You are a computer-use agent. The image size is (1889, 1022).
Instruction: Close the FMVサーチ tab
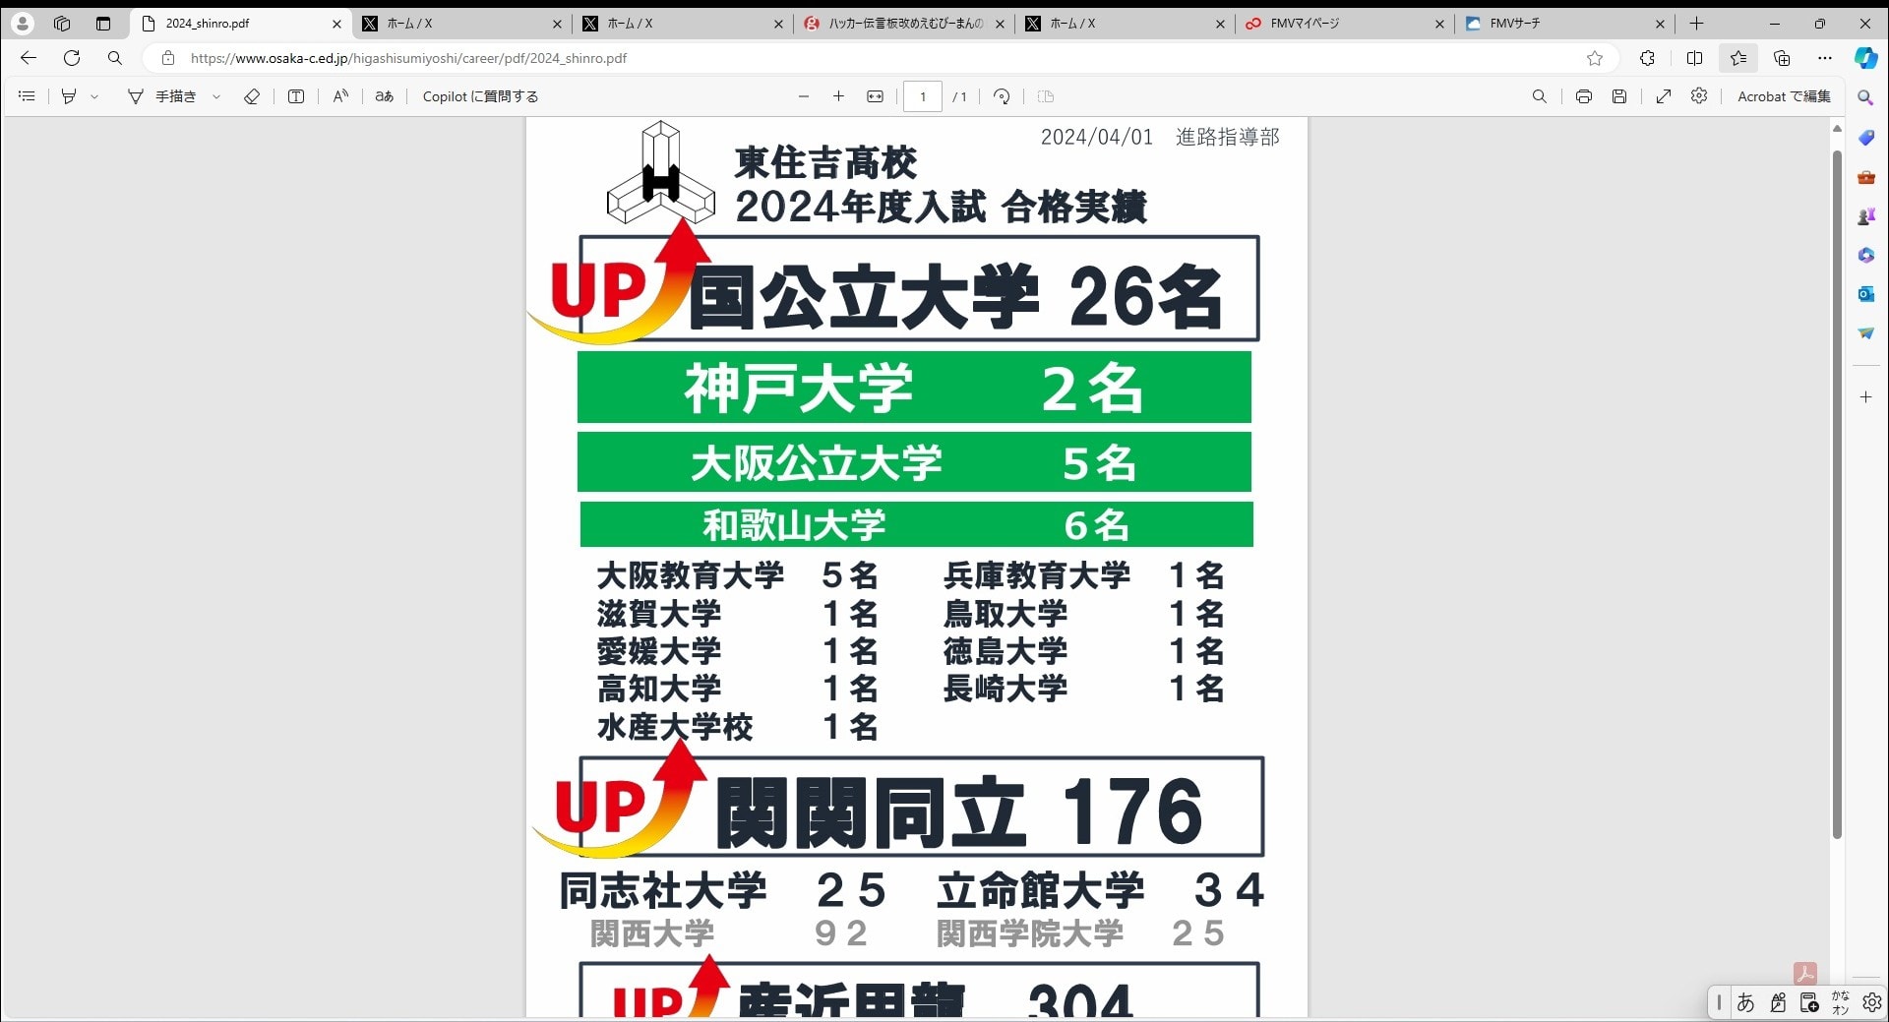(x=1660, y=24)
